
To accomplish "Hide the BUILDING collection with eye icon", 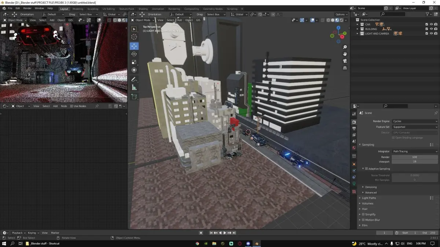I will [431, 29].
